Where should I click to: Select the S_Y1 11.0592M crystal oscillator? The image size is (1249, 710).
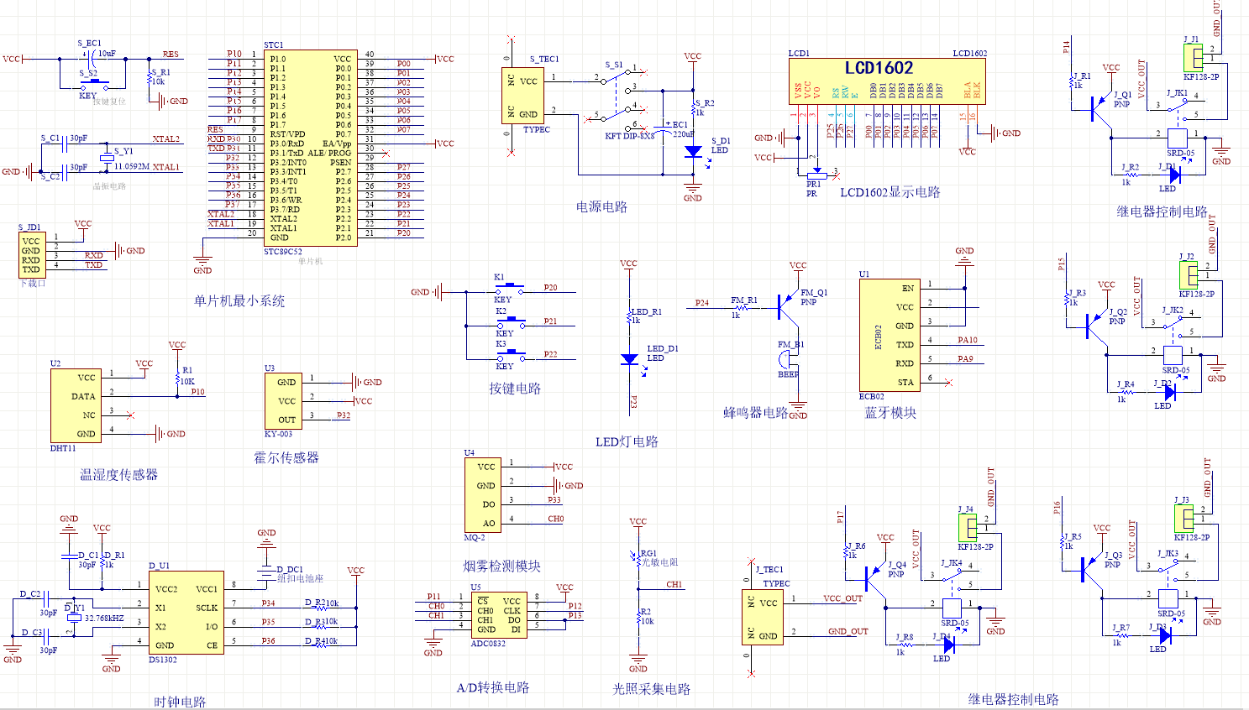(x=108, y=159)
